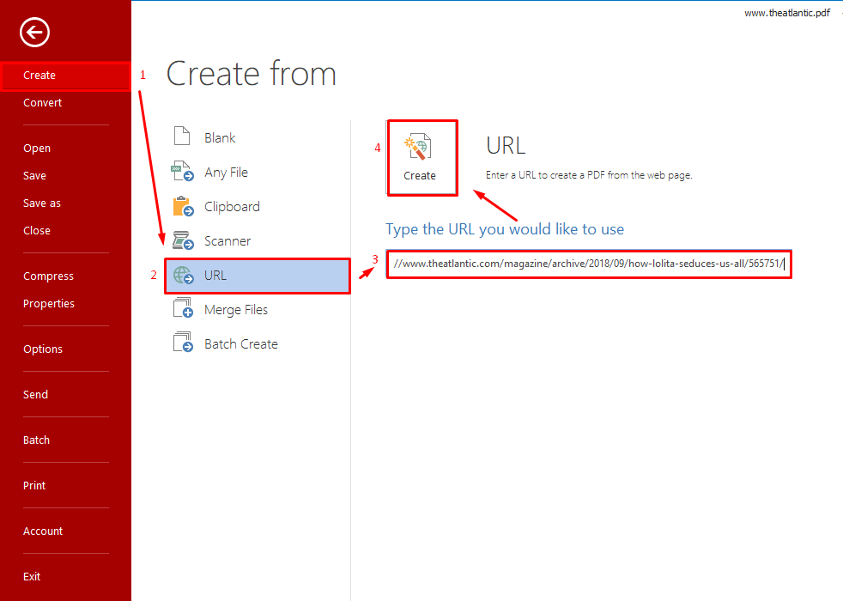Image resolution: width=843 pixels, height=601 pixels.
Task: Click the large URL heading
Action: 506,146
